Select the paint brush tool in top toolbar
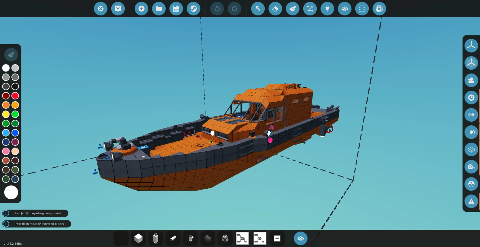 pos(292,9)
